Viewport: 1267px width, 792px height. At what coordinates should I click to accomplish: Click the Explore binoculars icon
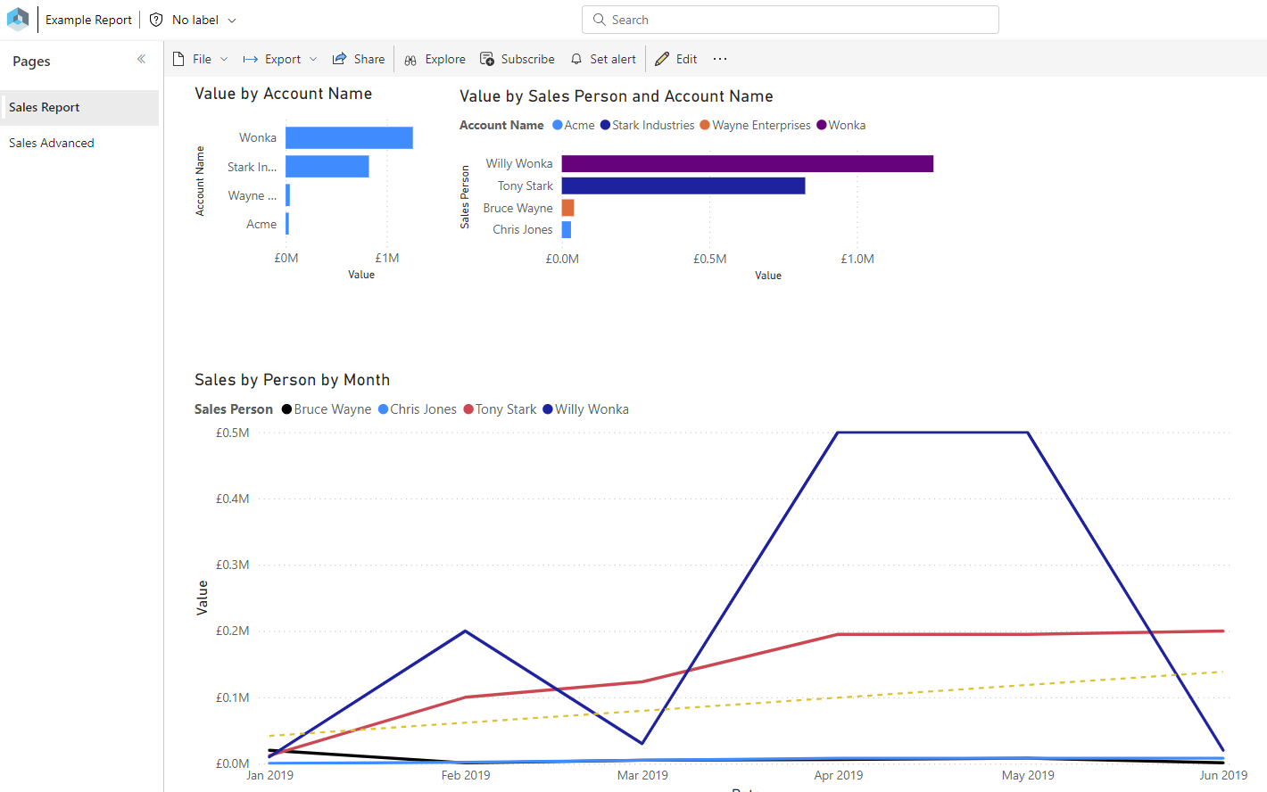[410, 60]
